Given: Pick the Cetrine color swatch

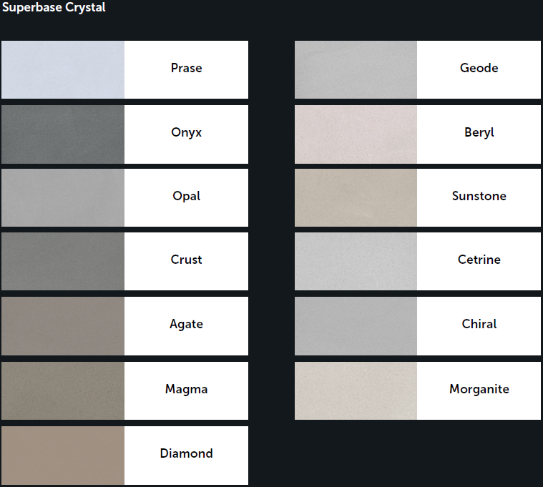Looking at the screenshot, I should pos(356,261).
